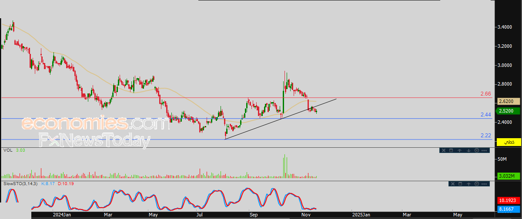Click the VOL indicator title

(x=7, y=150)
